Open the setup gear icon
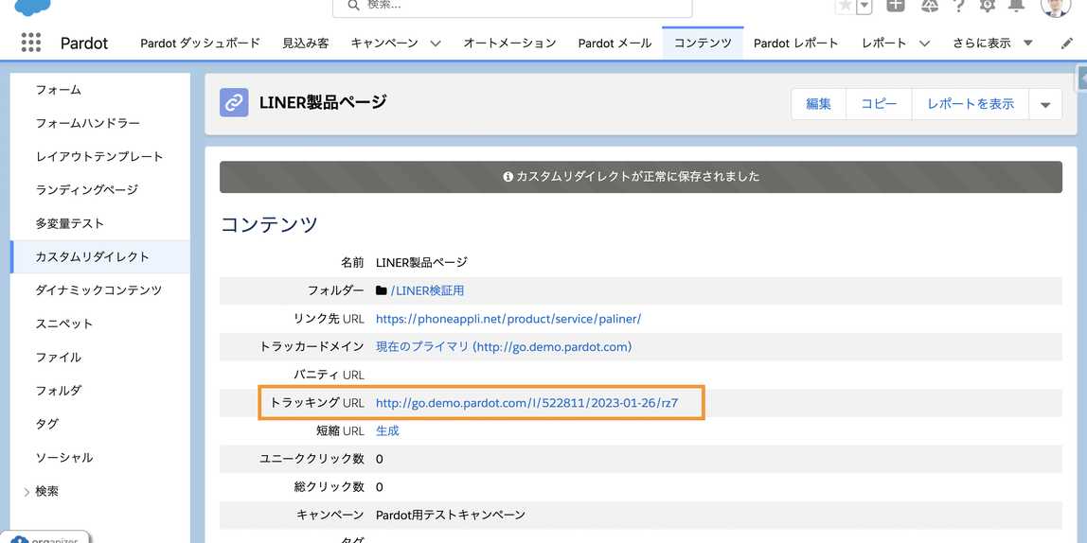1087x543 pixels. (988, 5)
